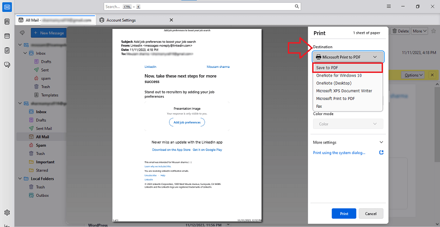Image resolution: width=440 pixels, height=227 pixels.
Task: Choose Microsoft XPS Document Writer destination
Action: pos(348,91)
